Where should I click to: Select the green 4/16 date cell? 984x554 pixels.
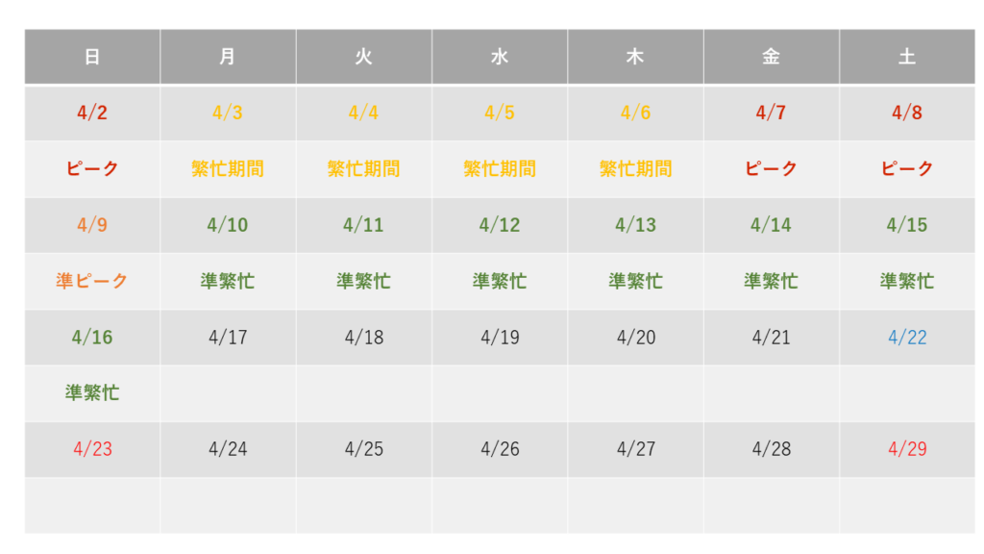pos(92,338)
